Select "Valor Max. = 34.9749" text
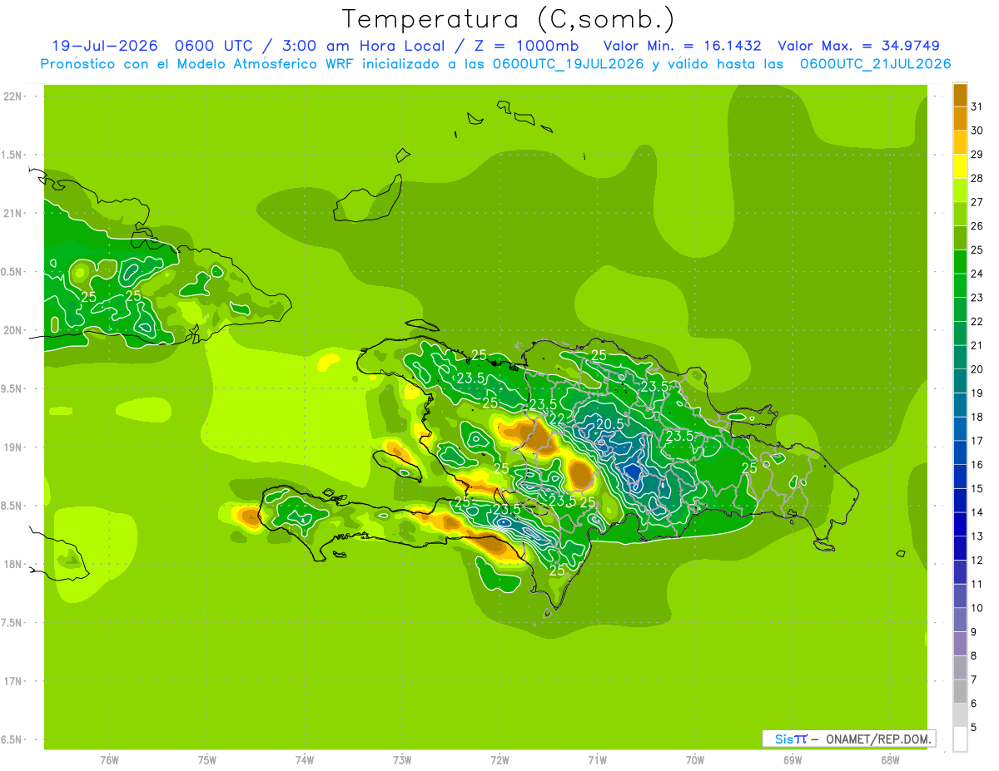999x771 pixels. click(x=859, y=46)
